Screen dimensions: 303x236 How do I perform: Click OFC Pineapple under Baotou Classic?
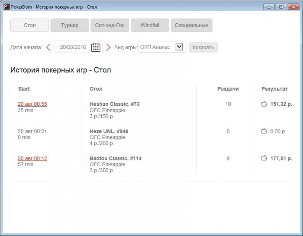pyautogui.click(x=107, y=164)
